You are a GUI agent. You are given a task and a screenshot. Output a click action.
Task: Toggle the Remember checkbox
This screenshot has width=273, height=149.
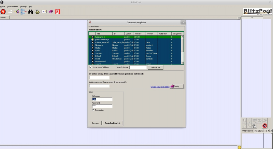click(x=93, y=110)
